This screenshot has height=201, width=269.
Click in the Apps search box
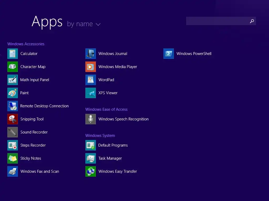coord(221,21)
